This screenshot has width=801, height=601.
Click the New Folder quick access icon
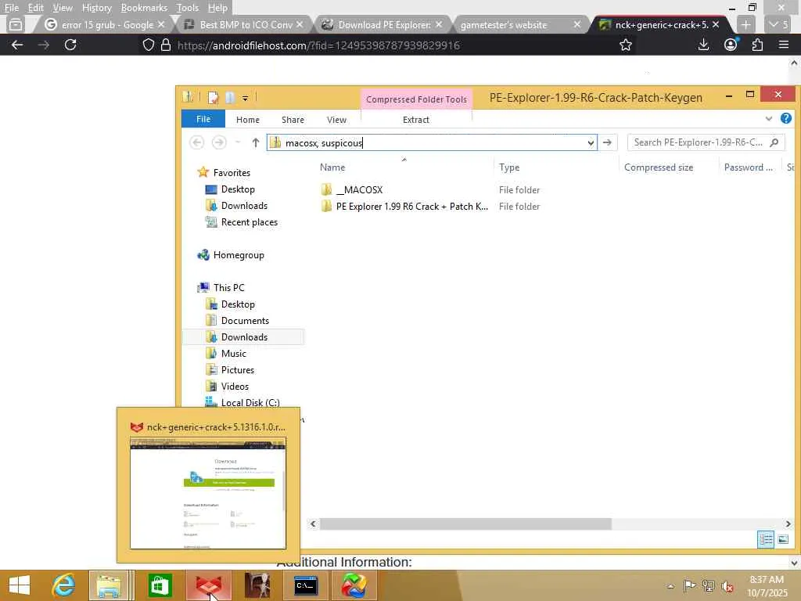point(230,97)
